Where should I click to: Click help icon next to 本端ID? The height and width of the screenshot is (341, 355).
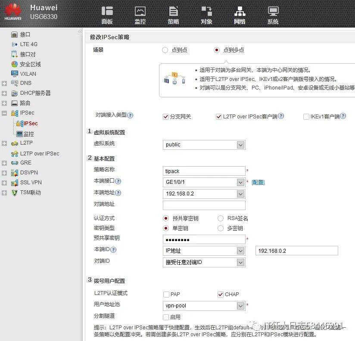point(113,250)
